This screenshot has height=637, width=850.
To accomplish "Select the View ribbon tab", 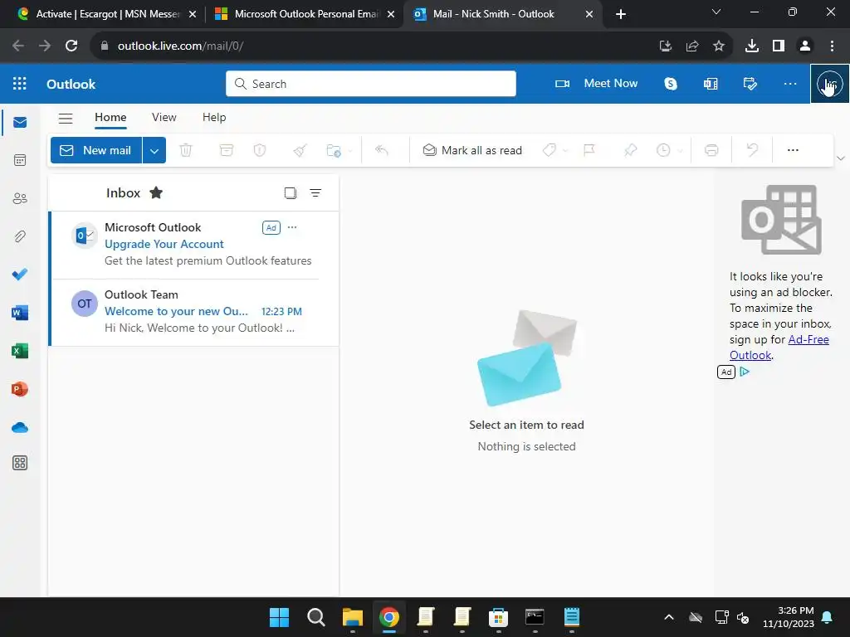I will click(164, 117).
